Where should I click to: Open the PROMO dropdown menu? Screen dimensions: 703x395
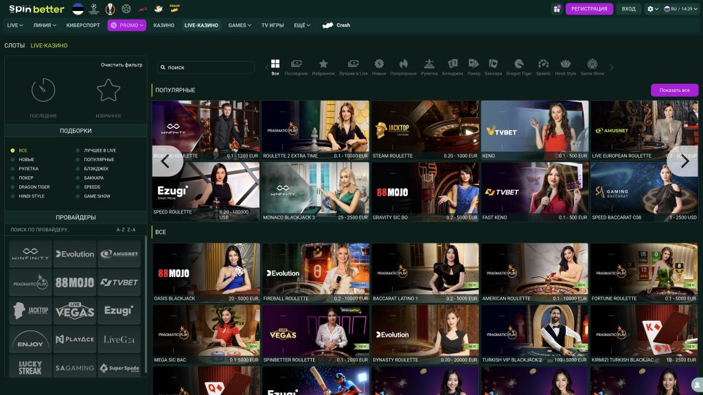pos(126,25)
